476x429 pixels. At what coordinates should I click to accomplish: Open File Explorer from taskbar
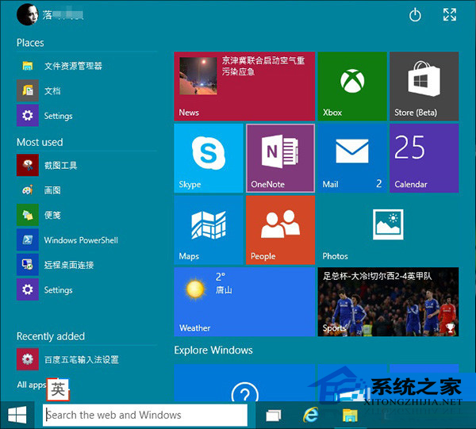pos(350,416)
